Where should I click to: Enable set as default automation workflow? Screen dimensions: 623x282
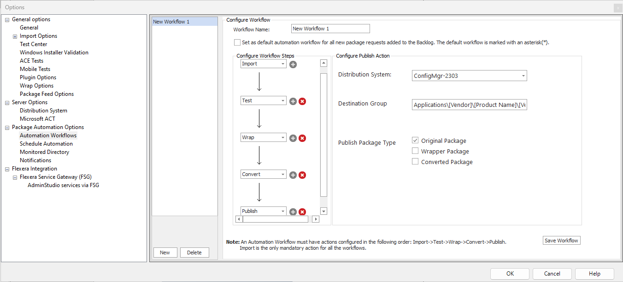point(237,42)
